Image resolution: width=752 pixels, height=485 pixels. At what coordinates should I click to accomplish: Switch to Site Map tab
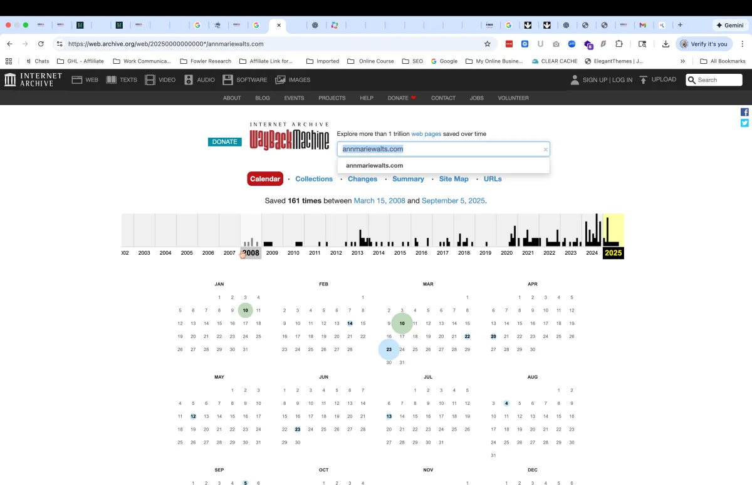454,179
